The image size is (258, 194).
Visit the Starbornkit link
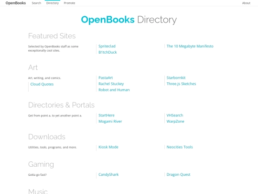[x=176, y=78]
